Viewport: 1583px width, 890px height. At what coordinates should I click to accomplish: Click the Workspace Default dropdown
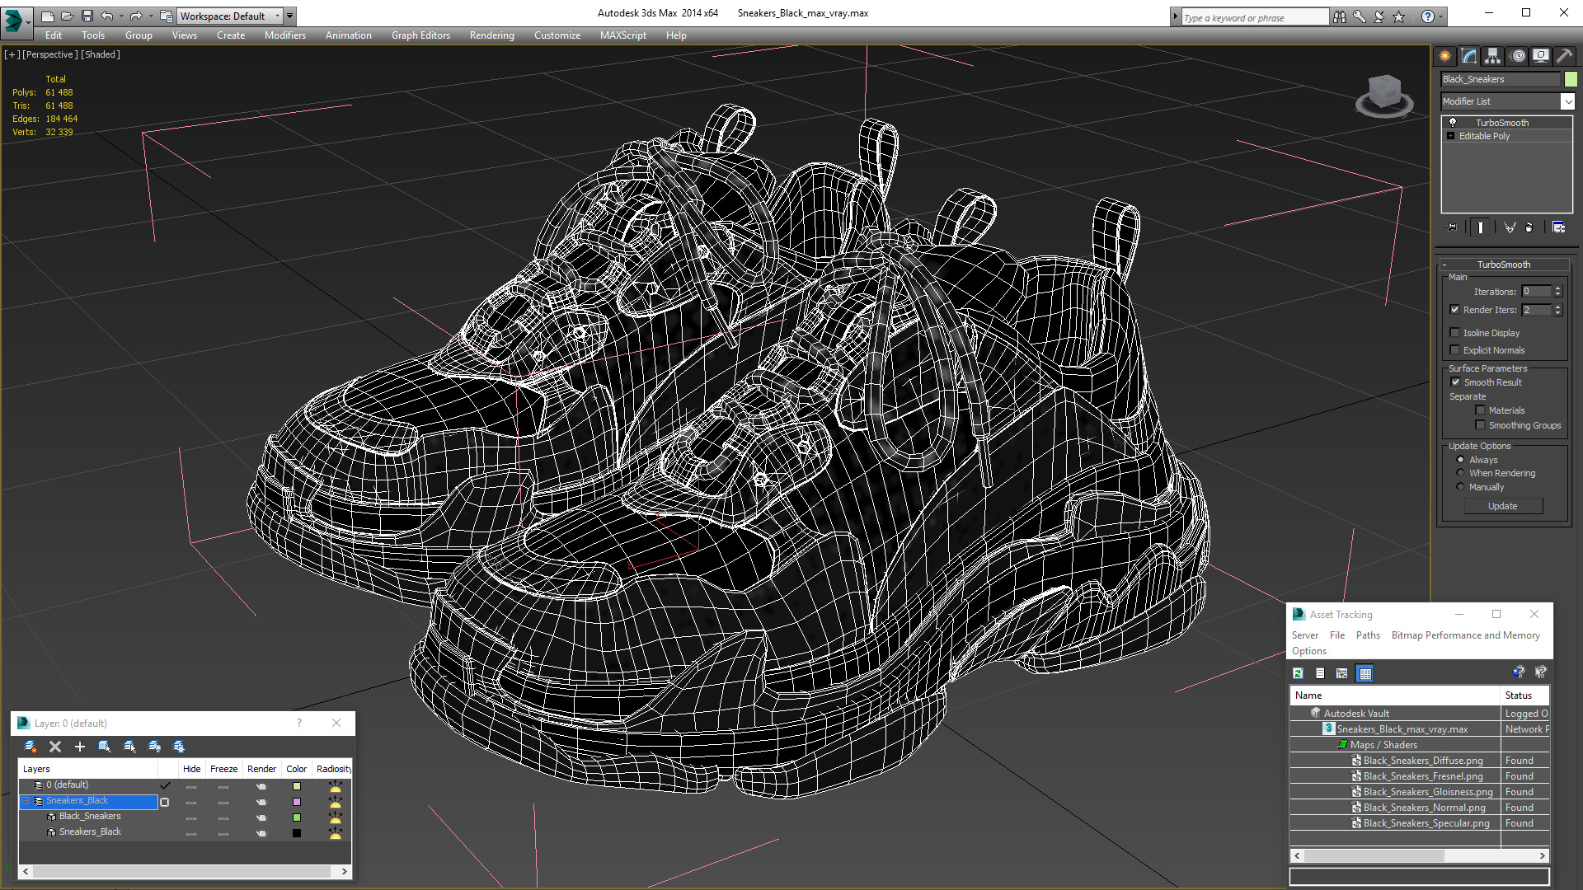tap(232, 16)
